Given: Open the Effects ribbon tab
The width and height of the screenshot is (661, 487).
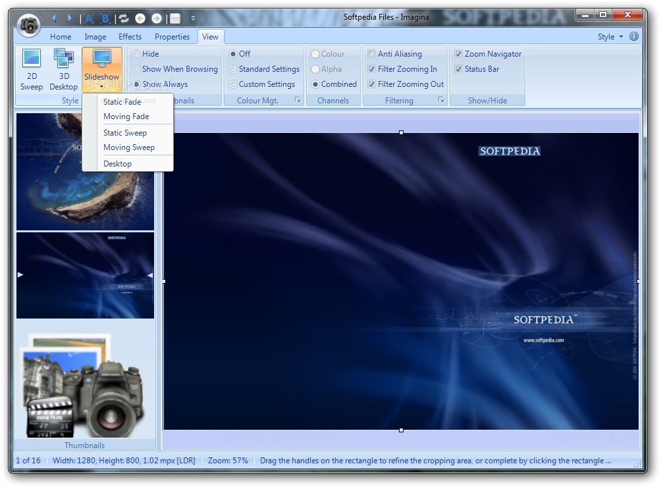Looking at the screenshot, I should pyautogui.click(x=130, y=37).
